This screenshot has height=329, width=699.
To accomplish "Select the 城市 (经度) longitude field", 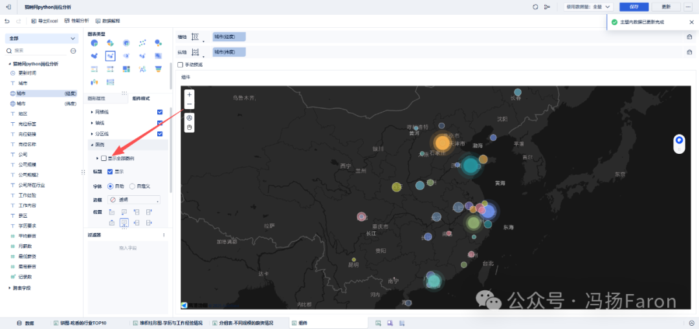I will point(43,94).
